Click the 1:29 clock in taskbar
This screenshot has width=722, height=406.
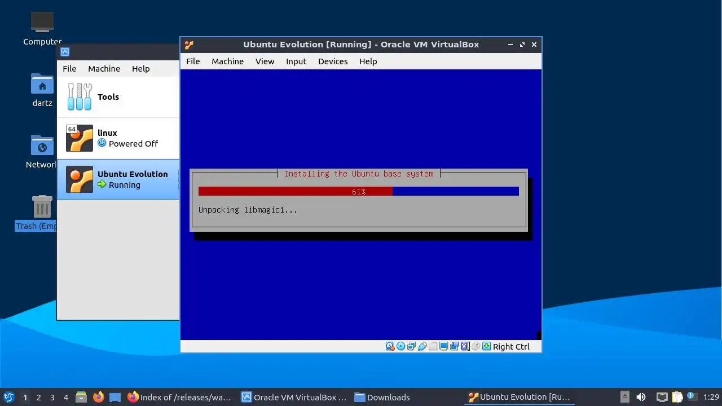(x=711, y=397)
